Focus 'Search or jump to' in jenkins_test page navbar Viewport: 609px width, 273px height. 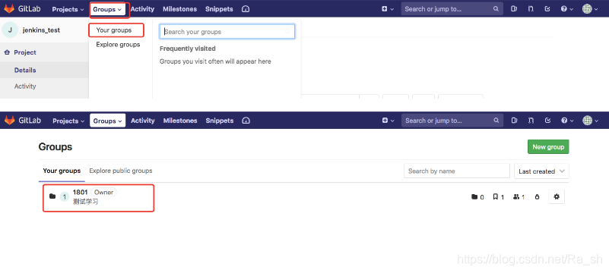click(x=452, y=9)
